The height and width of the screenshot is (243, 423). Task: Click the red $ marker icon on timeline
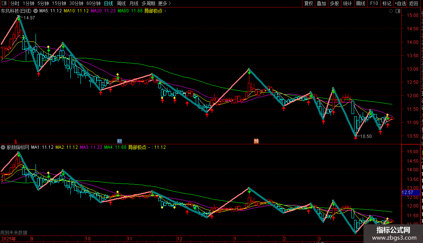point(15,141)
